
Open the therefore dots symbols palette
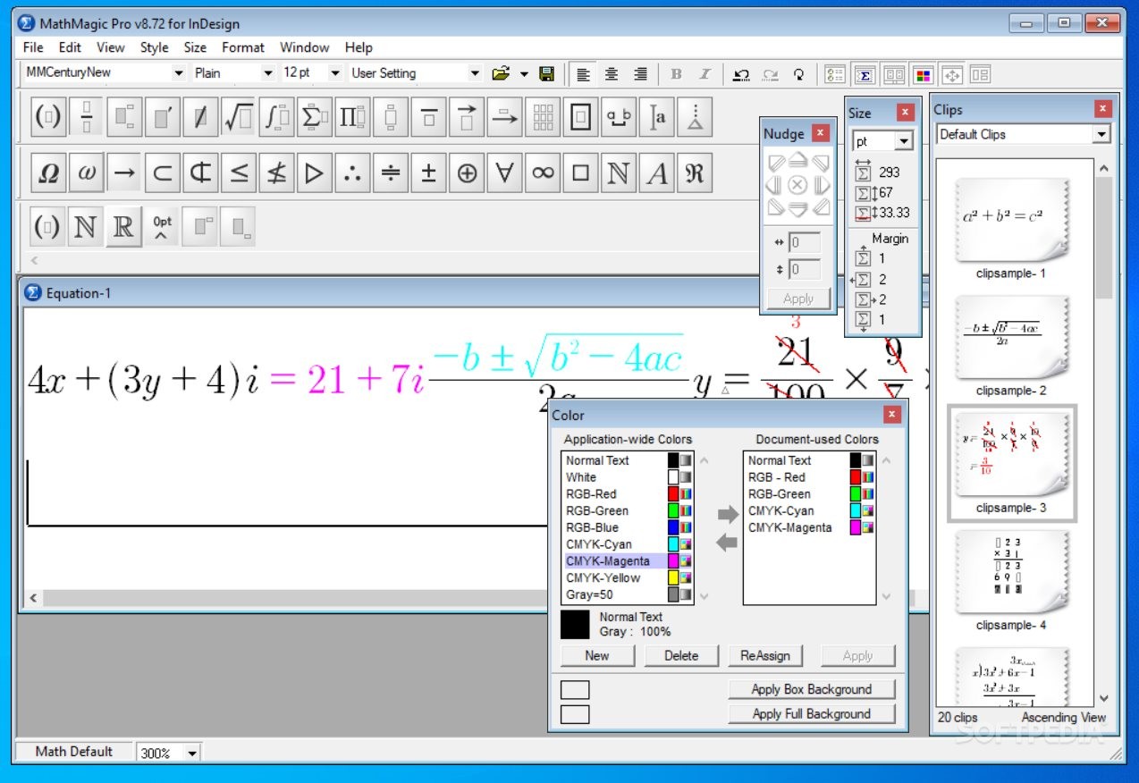click(353, 173)
